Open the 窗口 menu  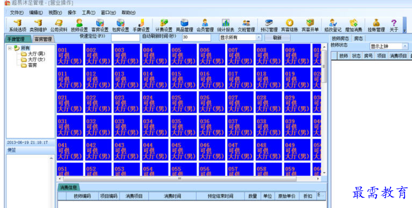click(108, 13)
